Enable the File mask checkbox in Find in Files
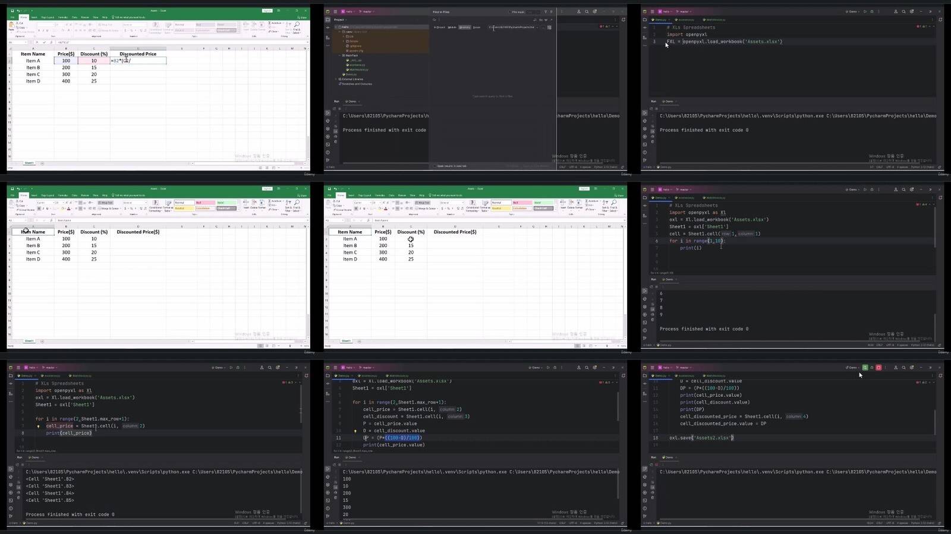The height and width of the screenshot is (534, 951). pyautogui.click(x=509, y=12)
